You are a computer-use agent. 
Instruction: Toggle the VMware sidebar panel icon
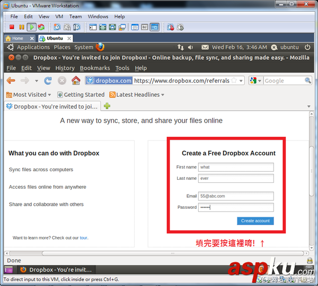coord(93,27)
